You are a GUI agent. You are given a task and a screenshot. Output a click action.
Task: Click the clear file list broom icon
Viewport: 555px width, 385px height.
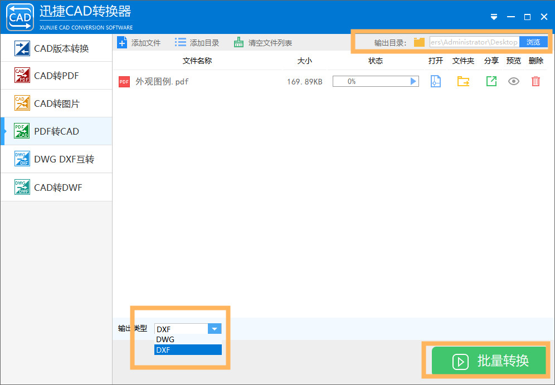pyautogui.click(x=238, y=42)
